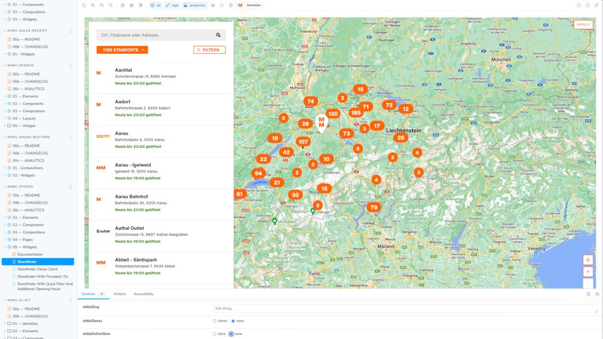Open the Storefinder Demo Client story

(x=37, y=269)
